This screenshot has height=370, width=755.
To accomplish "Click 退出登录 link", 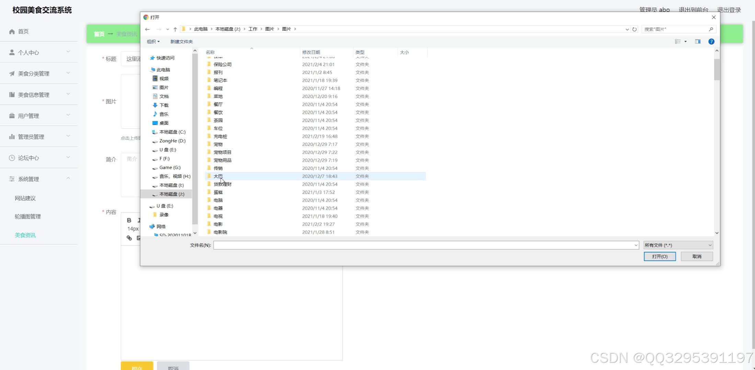I will click(x=729, y=10).
